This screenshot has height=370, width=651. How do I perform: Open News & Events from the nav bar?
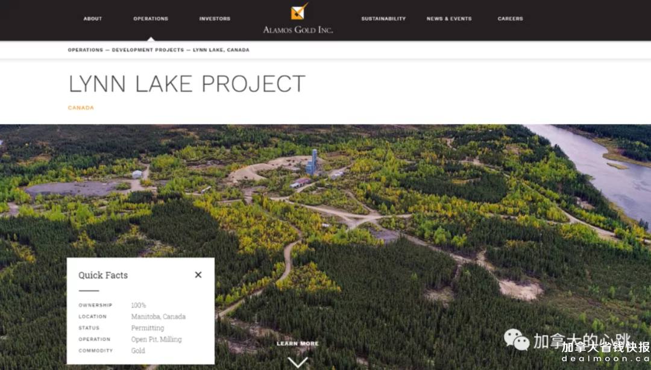pos(449,19)
